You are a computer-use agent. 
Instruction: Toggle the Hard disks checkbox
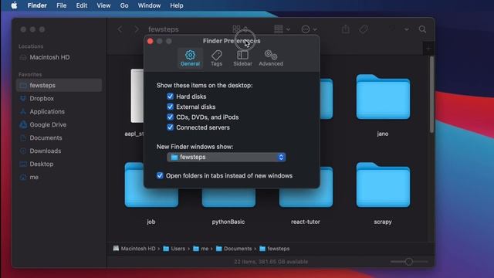(x=170, y=97)
